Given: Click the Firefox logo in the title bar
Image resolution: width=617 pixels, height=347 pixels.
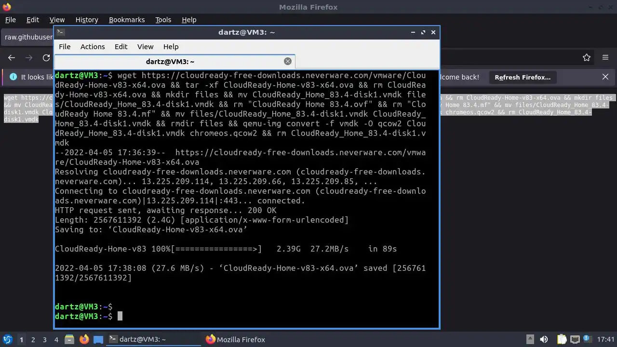Looking at the screenshot, I should [6, 7].
